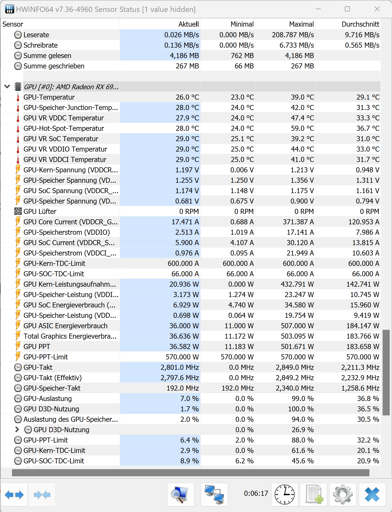Click the vertical scrollbar thumb
392x512 pixels.
coord(386,373)
